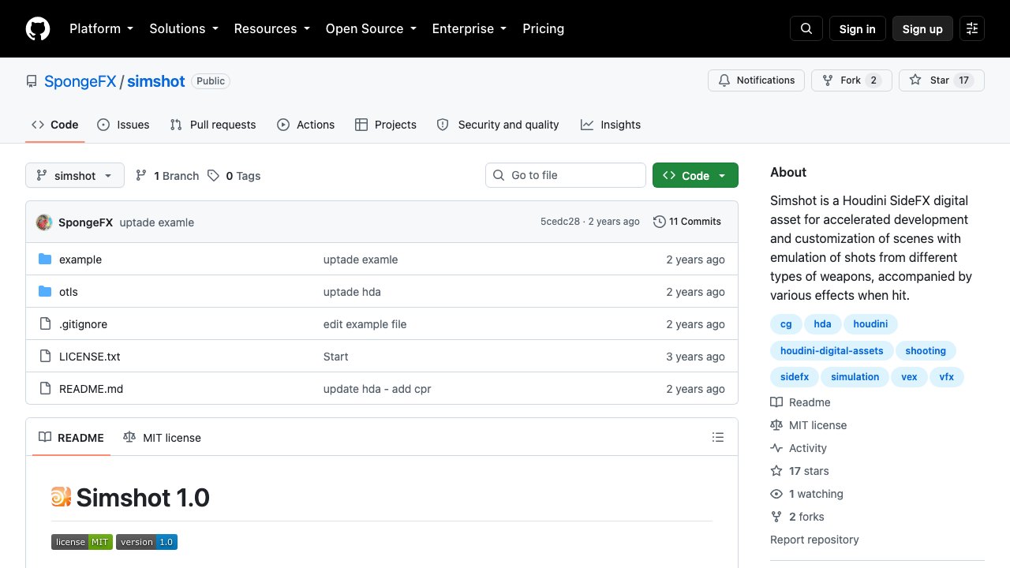Open the appearance settings icon button
This screenshot has height=568, width=1010.
(972, 28)
